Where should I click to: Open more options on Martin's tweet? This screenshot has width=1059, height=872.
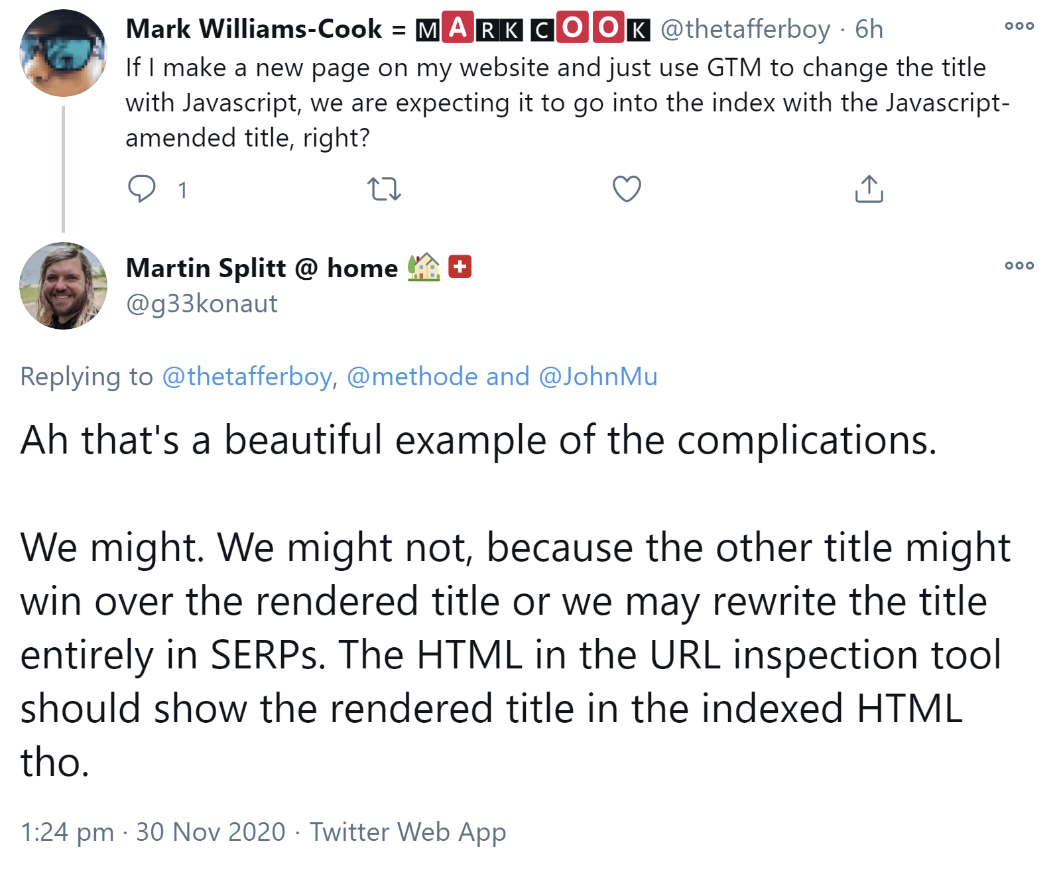1019,265
